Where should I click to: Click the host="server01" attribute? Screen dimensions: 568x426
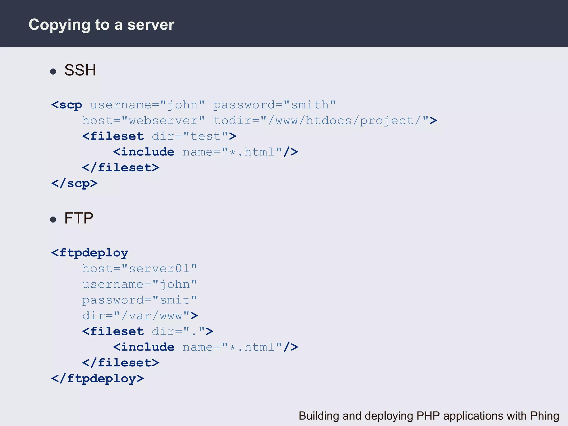pos(140,268)
